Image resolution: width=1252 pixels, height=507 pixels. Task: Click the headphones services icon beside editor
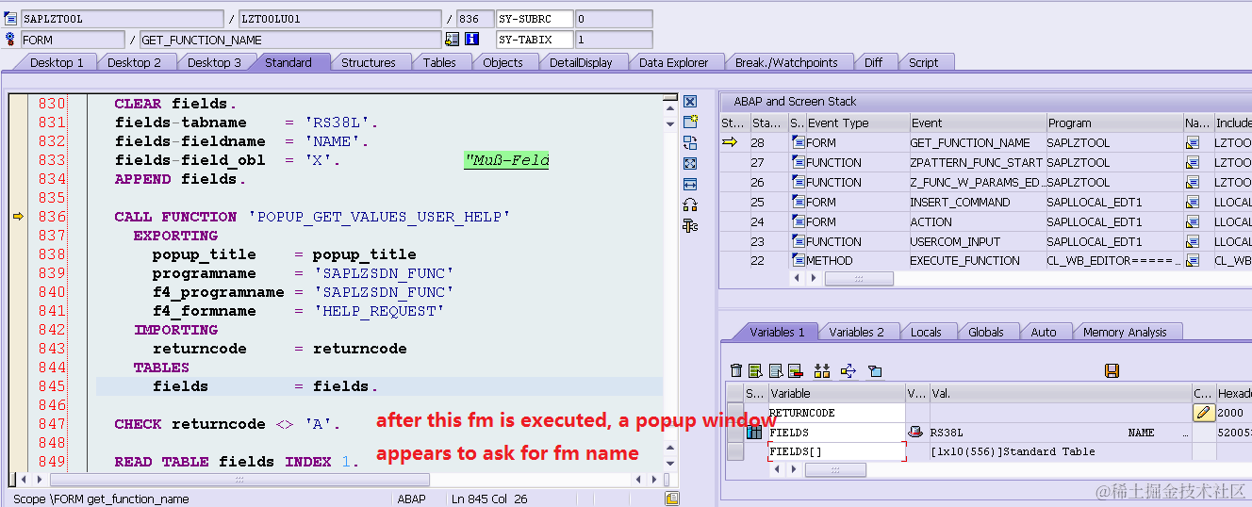pos(690,204)
